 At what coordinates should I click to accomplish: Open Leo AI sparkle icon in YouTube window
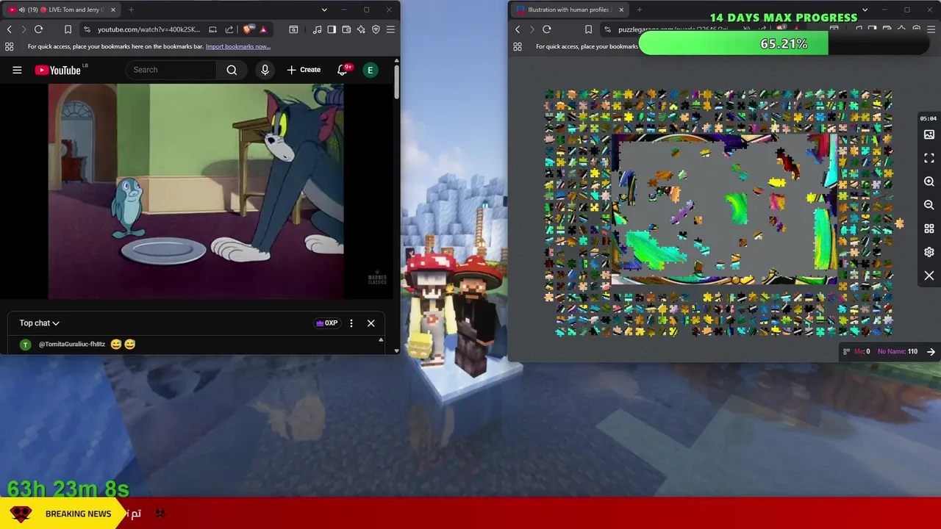click(361, 29)
